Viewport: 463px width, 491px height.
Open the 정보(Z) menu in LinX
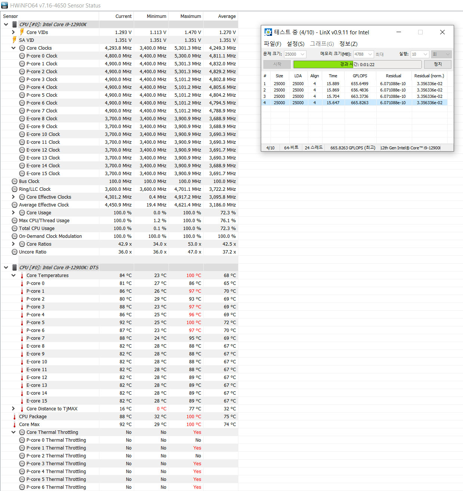click(348, 44)
